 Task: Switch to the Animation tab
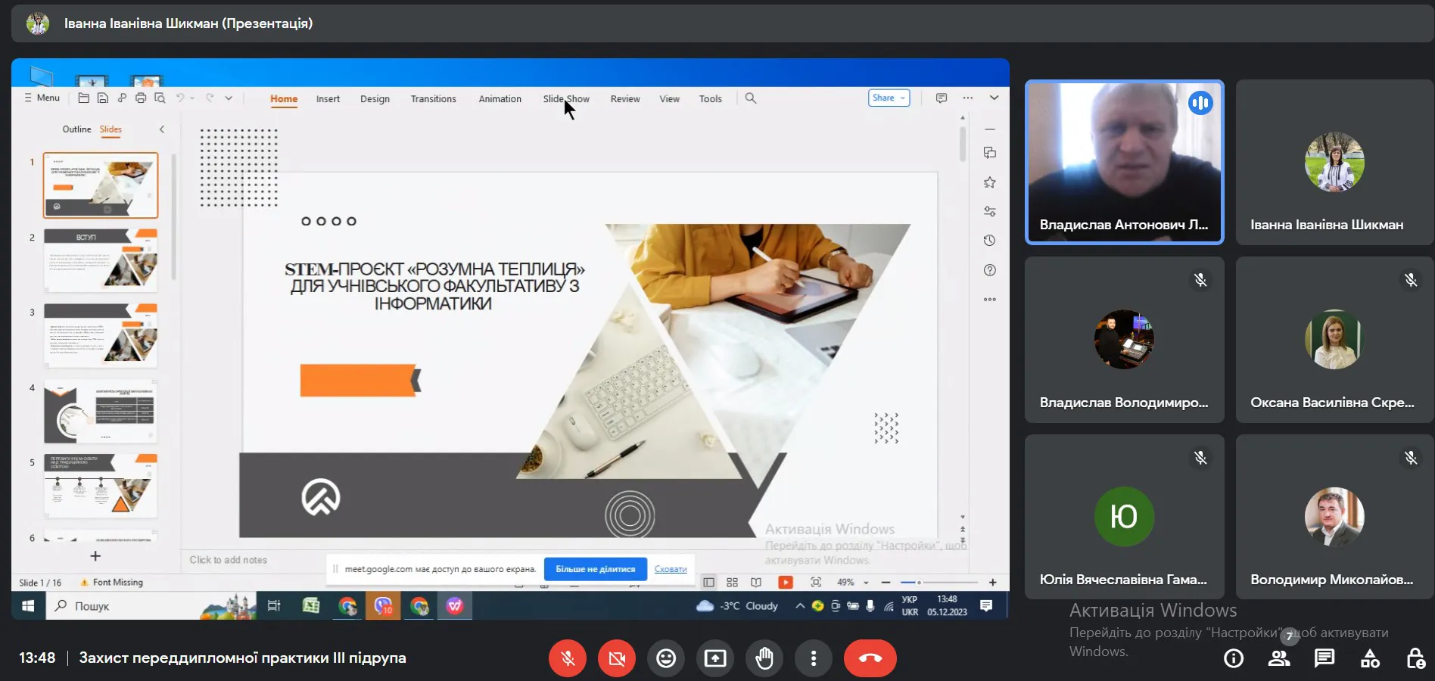click(x=500, y=98)
